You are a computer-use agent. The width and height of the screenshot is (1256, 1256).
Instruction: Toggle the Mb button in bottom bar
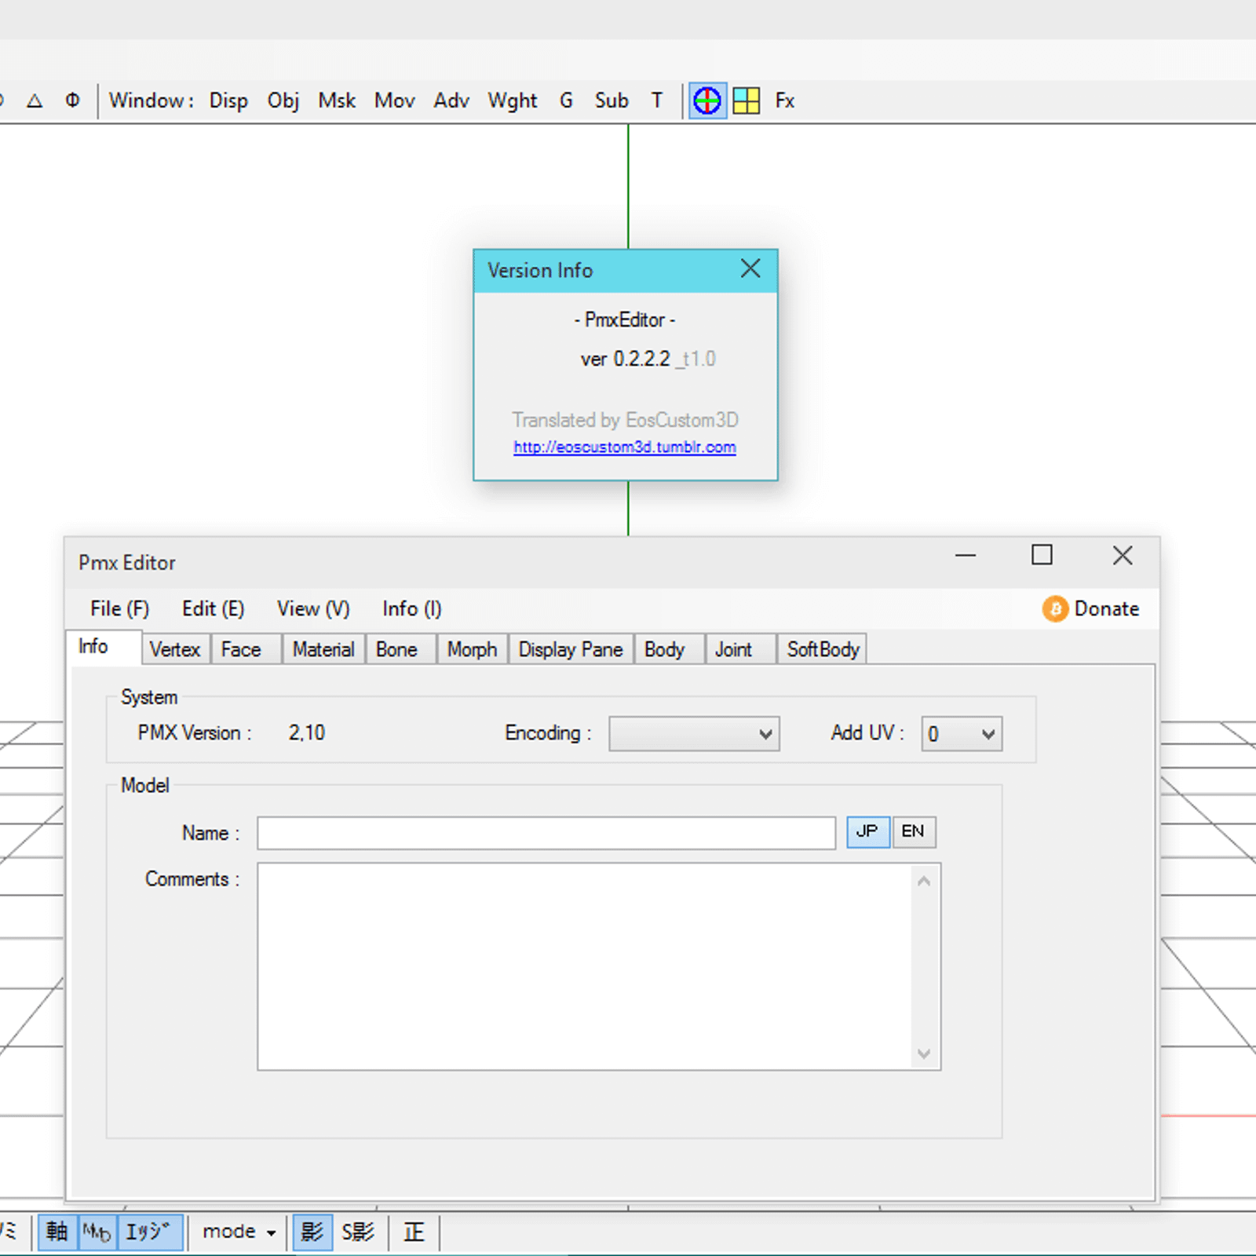[x=97, y=1232]
